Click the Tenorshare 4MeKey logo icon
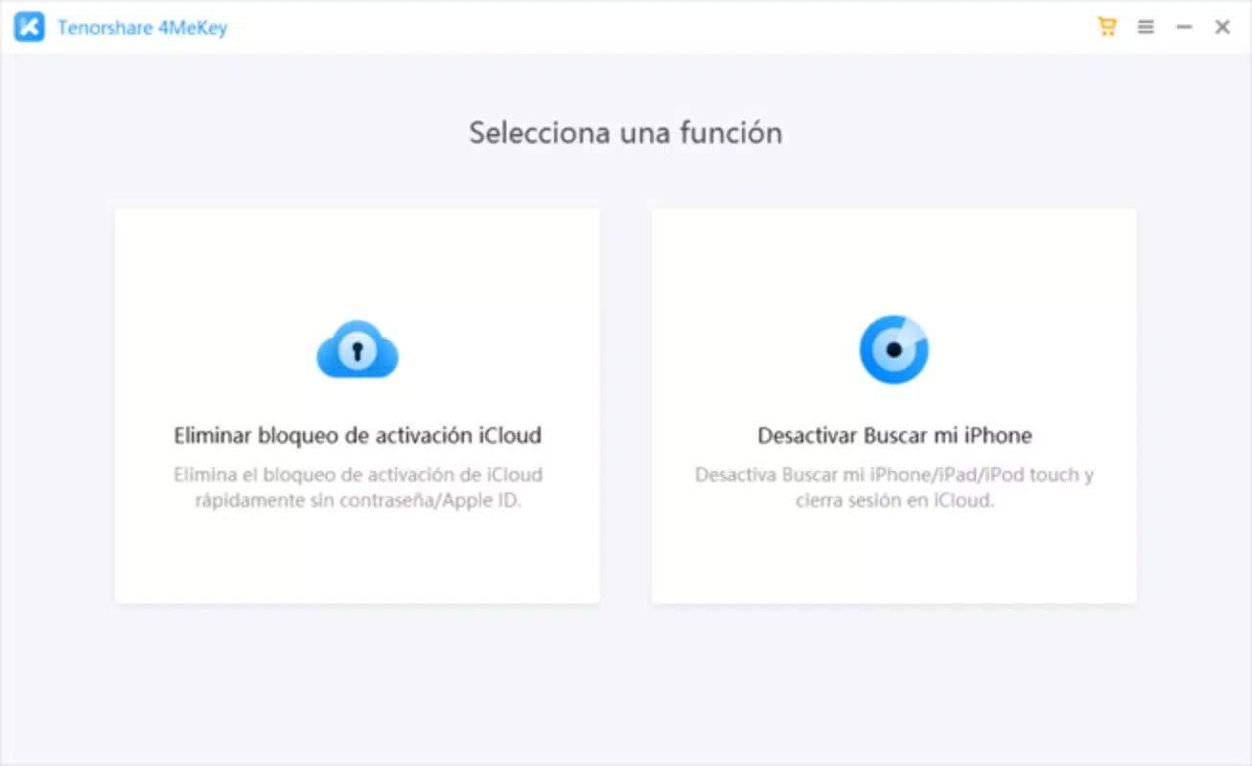Screen dimensions: 1252x766 [29, 28]
